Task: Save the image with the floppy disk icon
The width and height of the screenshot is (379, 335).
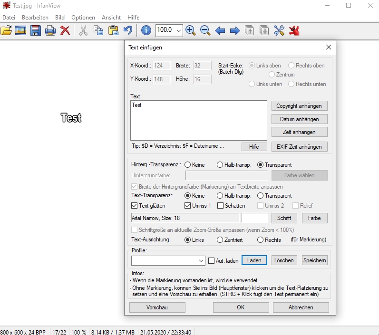Action: (x=36, y=31)
